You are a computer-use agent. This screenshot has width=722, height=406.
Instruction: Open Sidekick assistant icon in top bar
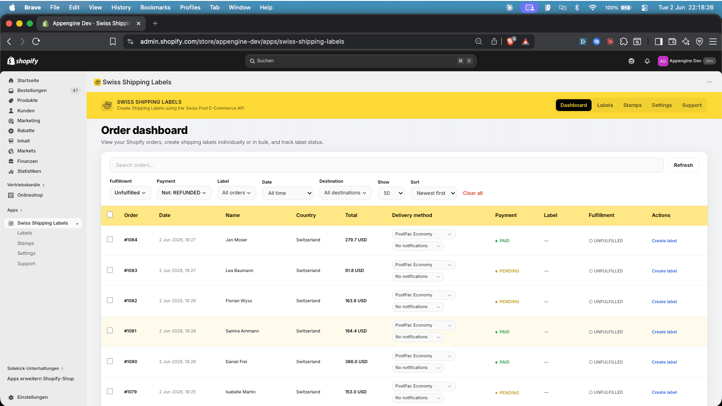pyautogui.click(x=631, y=61)
